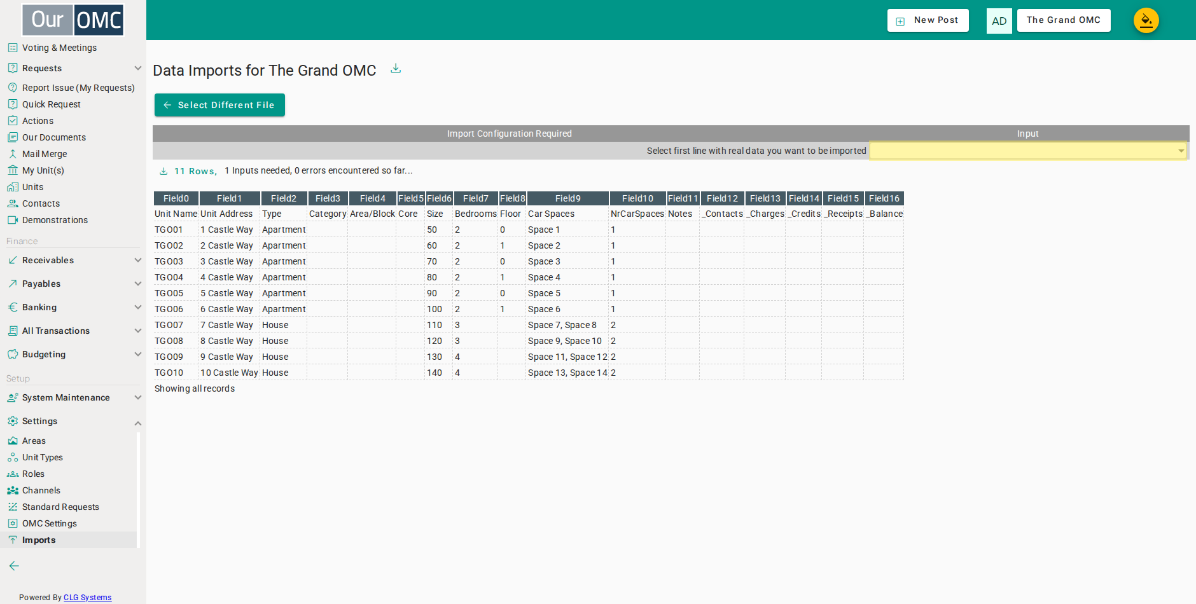Click the Mail Merge icon in sidebar
This screenshot has height=604, width=1196.
[x=13, y=154]
